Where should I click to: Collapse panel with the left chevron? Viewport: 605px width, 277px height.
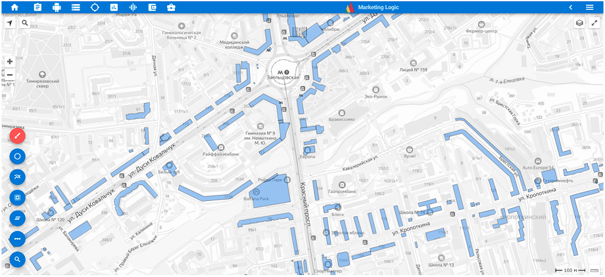tap(571, 7)
